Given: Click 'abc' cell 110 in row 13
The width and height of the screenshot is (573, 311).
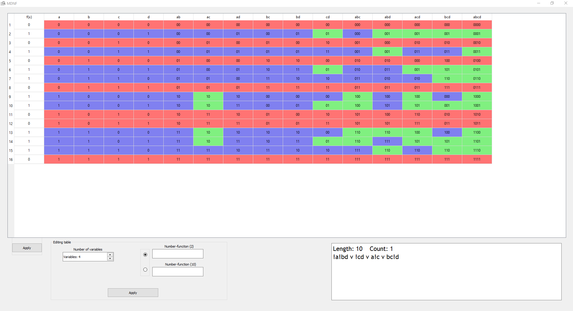Looking at the screenshot, I should [x=357, y=132].
